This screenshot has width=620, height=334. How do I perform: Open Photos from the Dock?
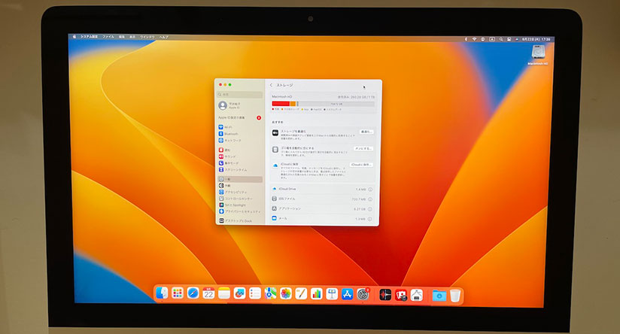pyautogui.click(x=285, y=293)
